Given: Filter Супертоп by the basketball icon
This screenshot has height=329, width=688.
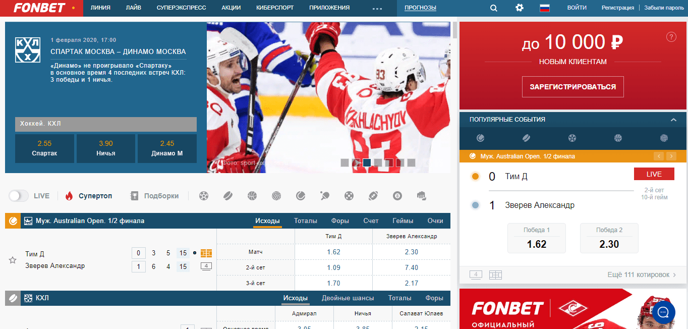Looking at the screenshot, I should click(x=252, y=196).
